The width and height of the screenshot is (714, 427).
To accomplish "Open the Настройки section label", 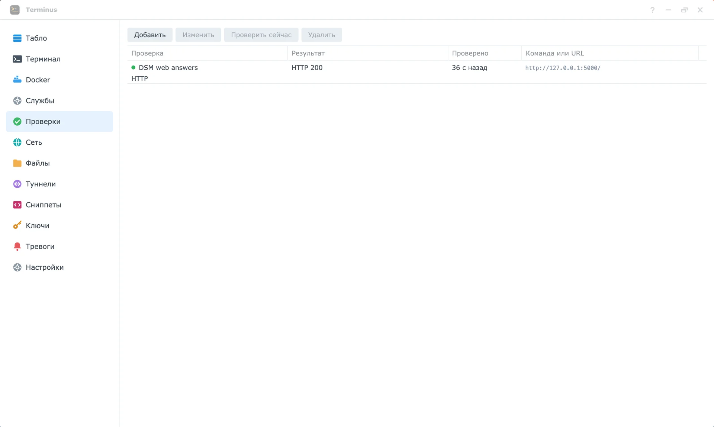I will (x=45, y=267).
